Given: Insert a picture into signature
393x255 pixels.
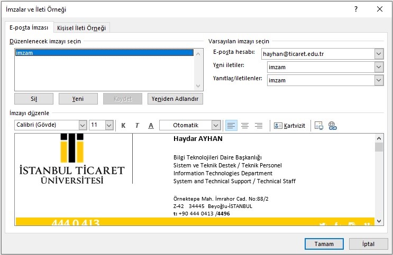Looking at the screenshot, I should tap(319, 126).
